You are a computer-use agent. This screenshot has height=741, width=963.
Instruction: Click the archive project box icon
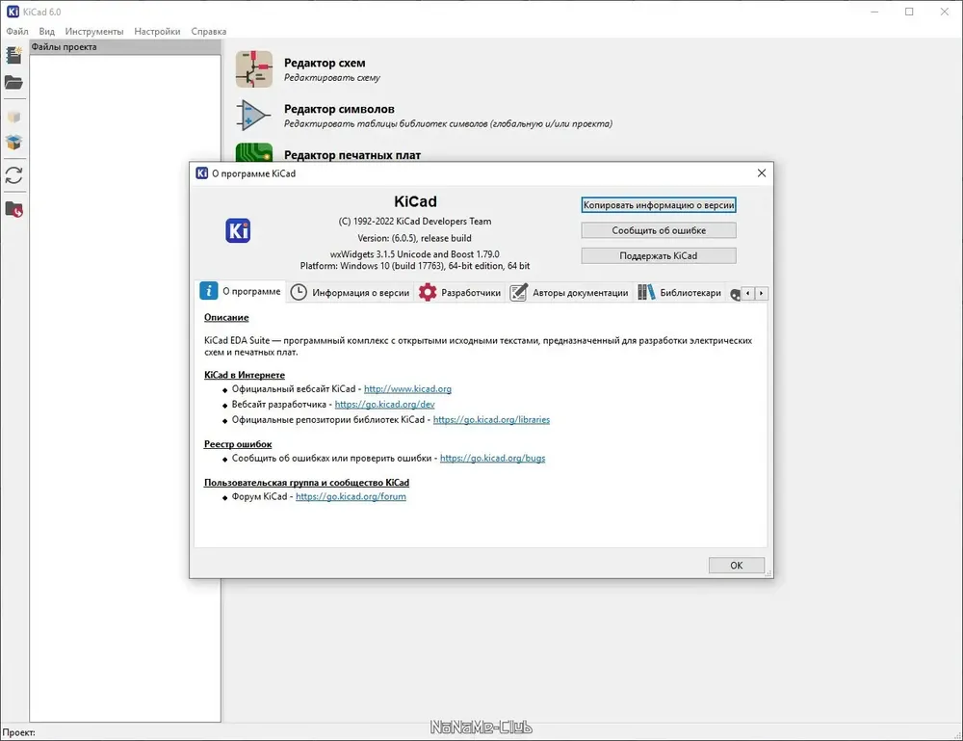pyautogui.click(x=13, y=117)
